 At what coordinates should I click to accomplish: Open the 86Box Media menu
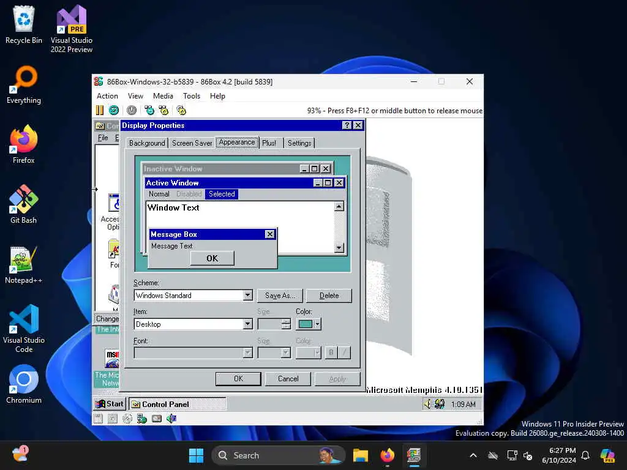click(x=163, y=96)
